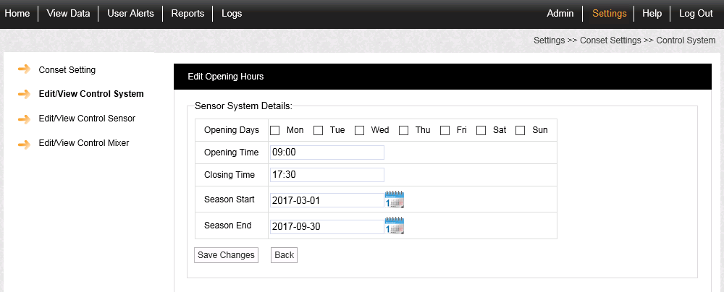Enable the Mon opening day checkbox
724x292 pixels.
tap(274, 131)
